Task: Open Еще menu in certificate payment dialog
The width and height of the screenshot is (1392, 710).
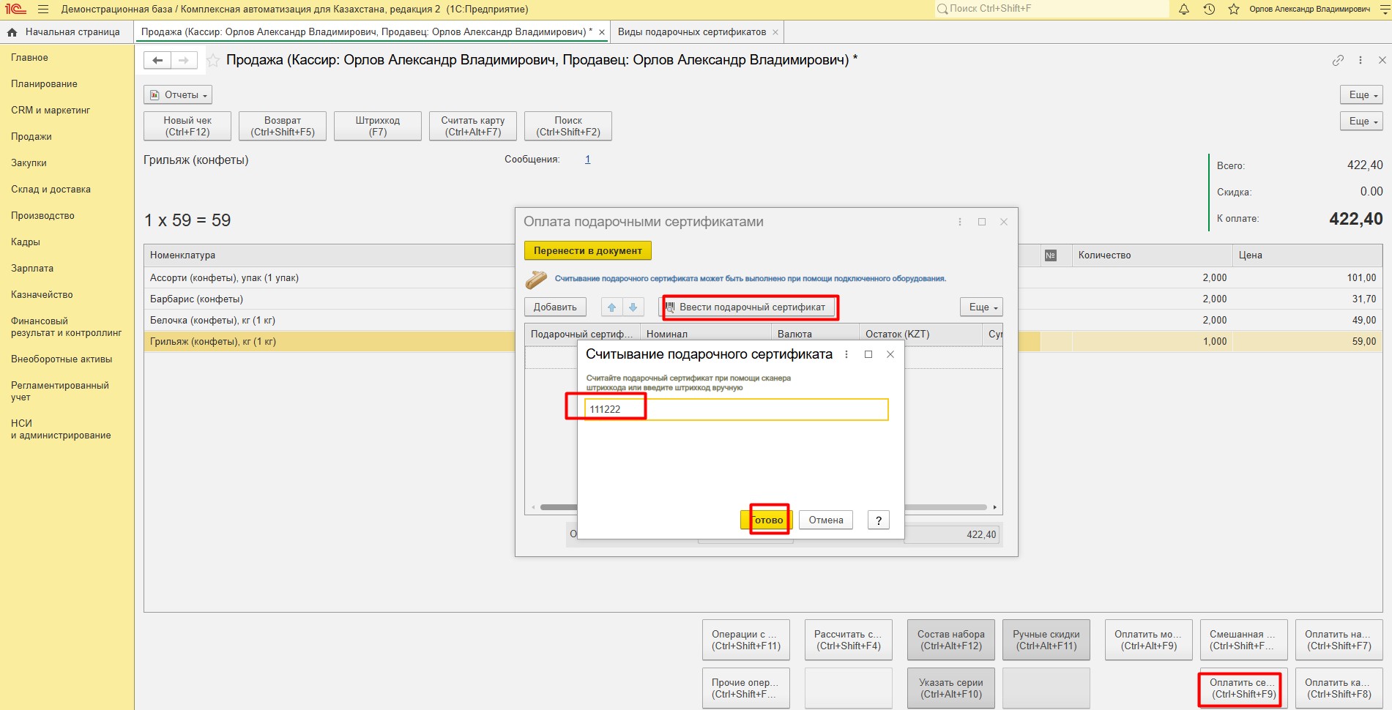Action: (980, 307)
